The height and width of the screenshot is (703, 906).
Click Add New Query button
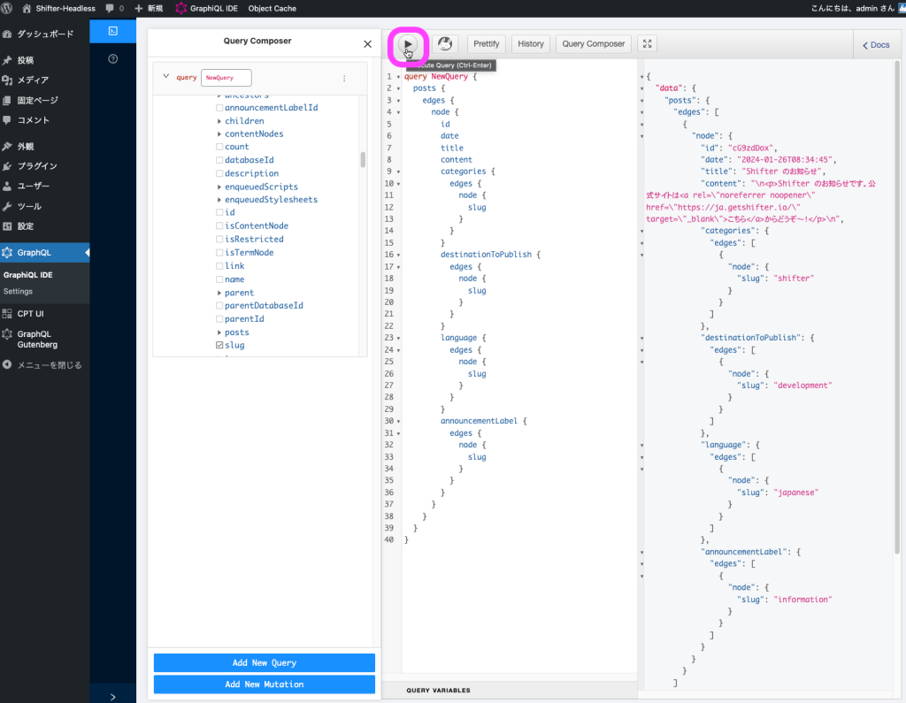pyautogui.click(x=264, y=663)
